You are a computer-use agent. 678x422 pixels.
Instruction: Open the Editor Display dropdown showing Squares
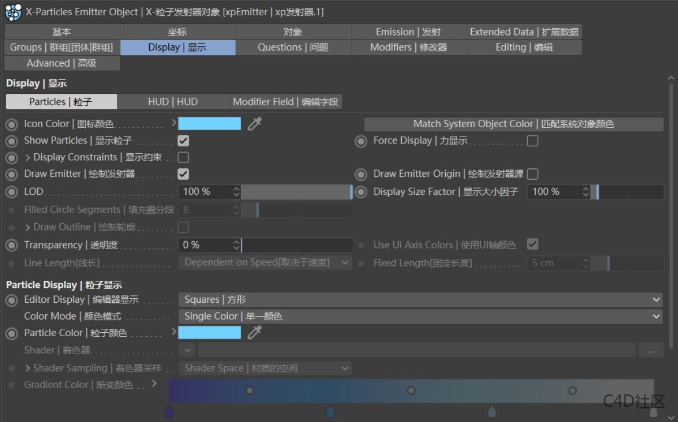click(x=421, y=300)
